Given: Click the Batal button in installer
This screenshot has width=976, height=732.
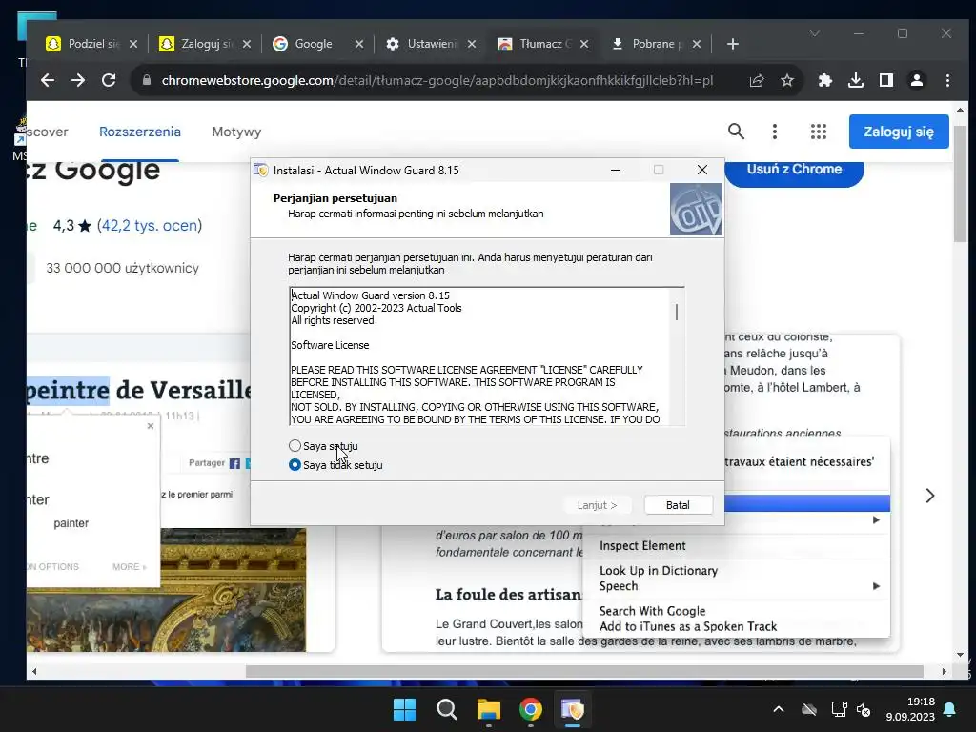Looking at the screenshot, I should 678,505.
